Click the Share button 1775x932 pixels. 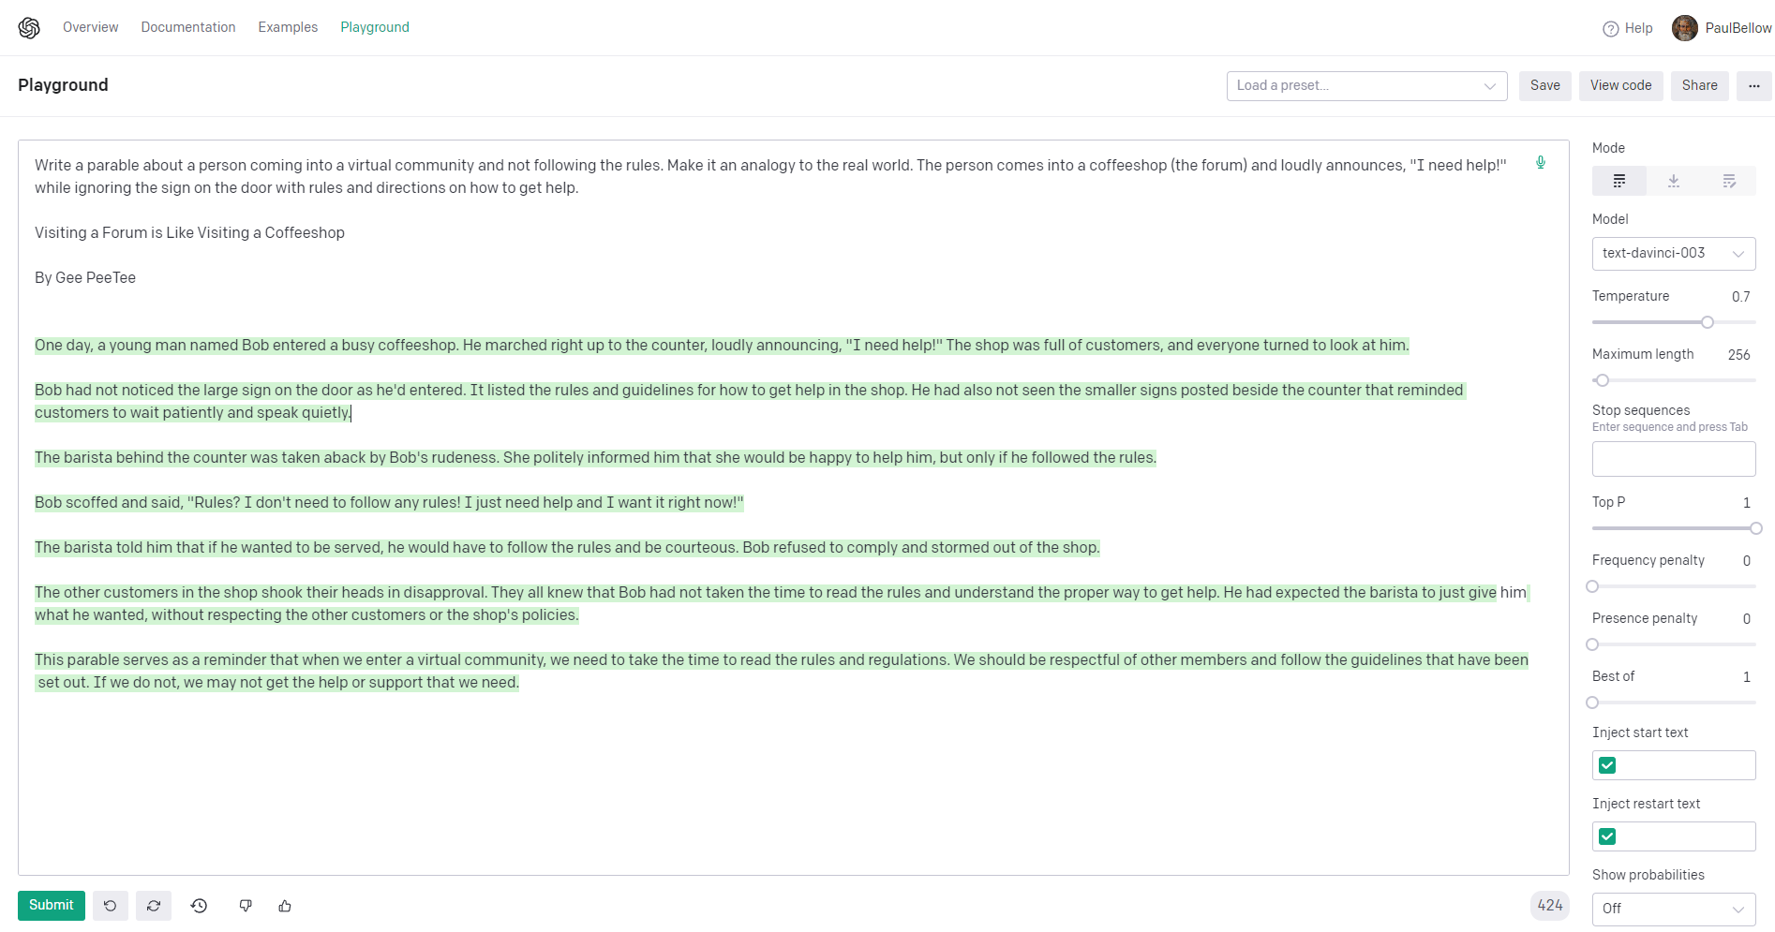pyautogui.click(x=1699, y=85)
